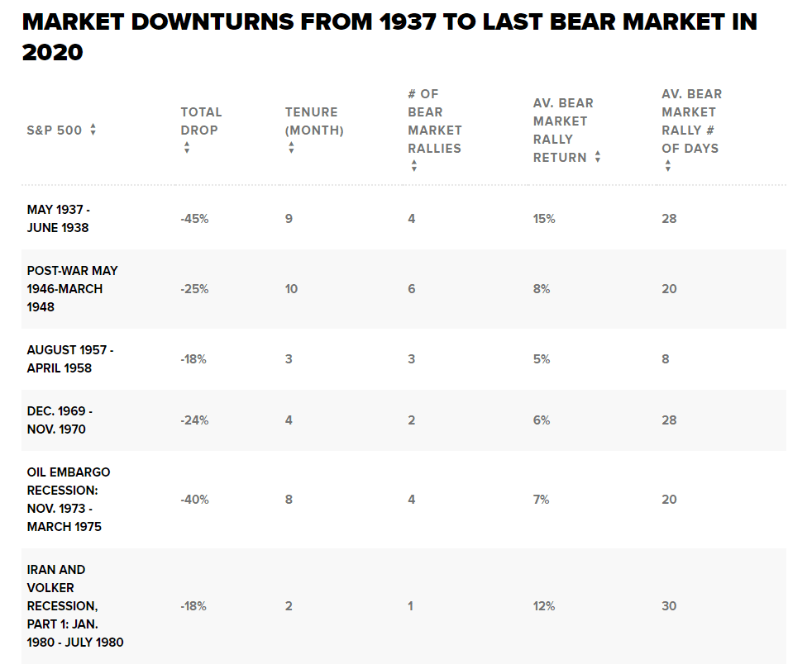Click the Total Drop sort arrows
This screenshot has width=788, height=664.
click(x=187, y=148)
